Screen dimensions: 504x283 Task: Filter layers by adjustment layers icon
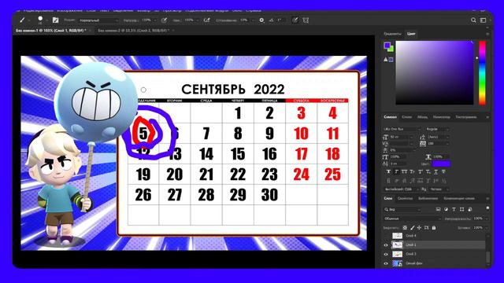(447, 210)
